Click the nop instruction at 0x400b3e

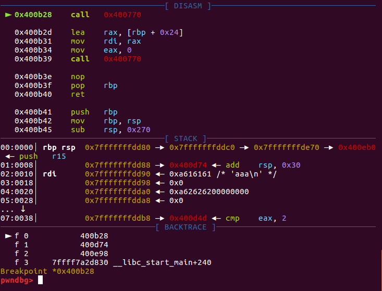(x=78, y=77)
